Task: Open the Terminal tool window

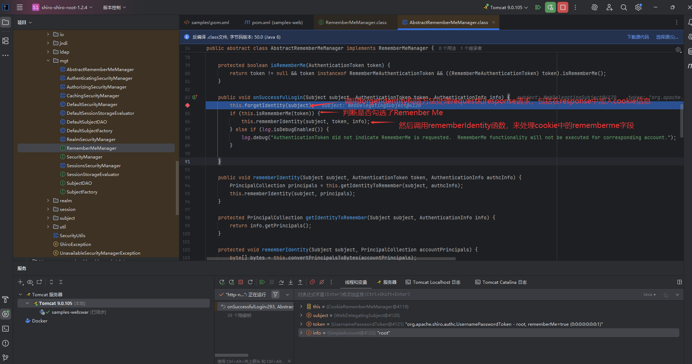Action: tap(5, 329)
